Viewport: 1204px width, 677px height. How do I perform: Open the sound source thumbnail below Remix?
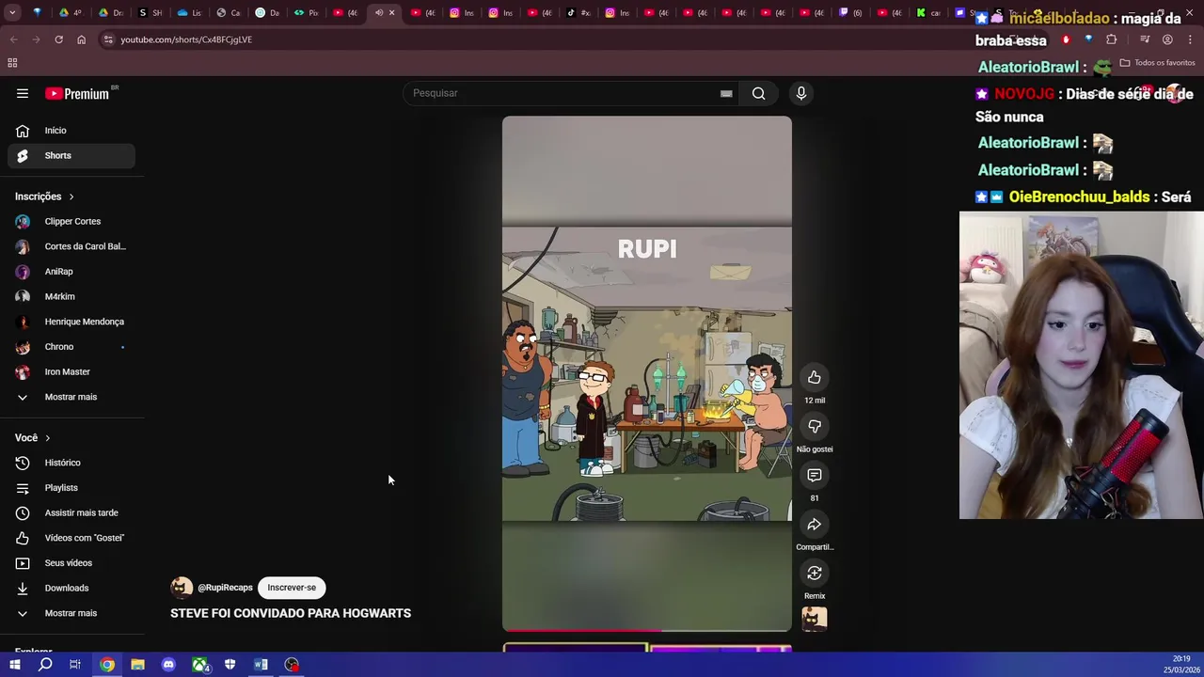[x=815, y=618]
